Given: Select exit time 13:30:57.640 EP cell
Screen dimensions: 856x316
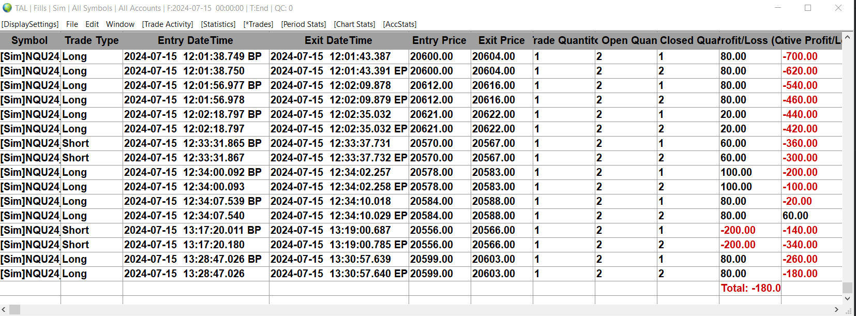Looking at the screenshot, I should [x=339, y=274].
